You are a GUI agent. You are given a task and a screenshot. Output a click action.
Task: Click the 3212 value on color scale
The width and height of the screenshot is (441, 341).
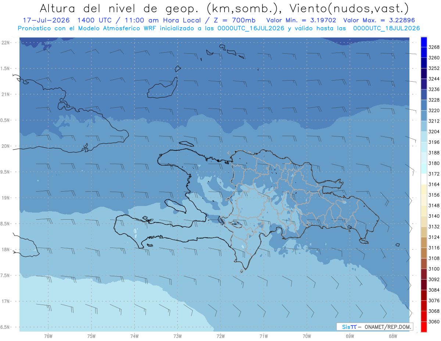(x=434, y=121)
